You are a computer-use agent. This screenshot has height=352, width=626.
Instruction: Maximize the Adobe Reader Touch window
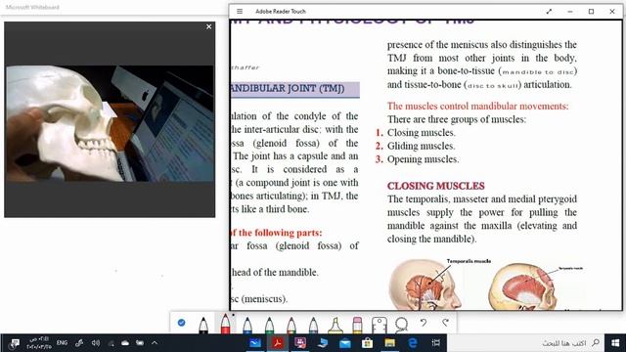591,11
